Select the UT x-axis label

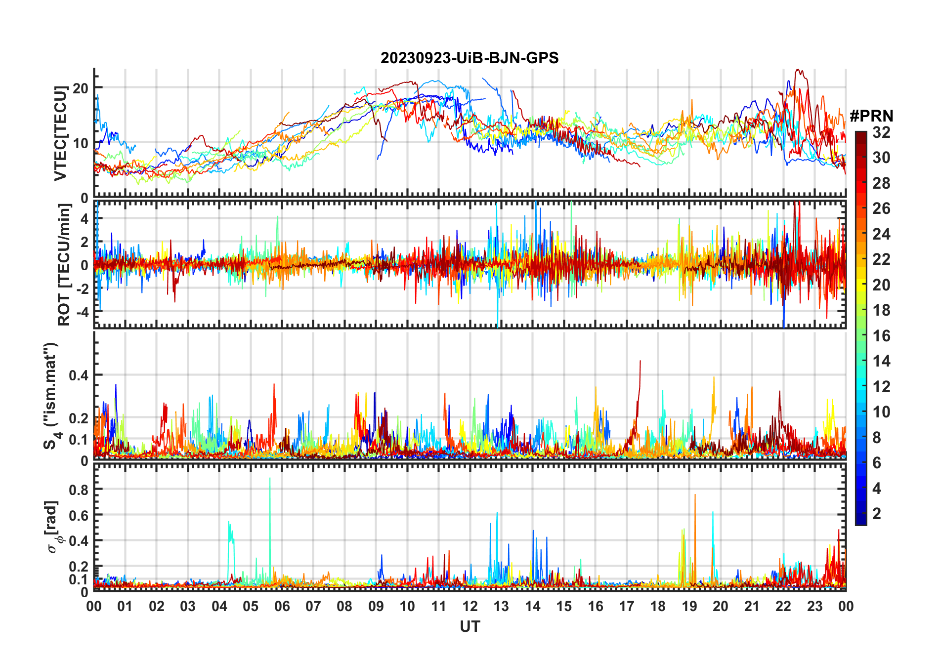pyautogui.click(x=470, y=627)
